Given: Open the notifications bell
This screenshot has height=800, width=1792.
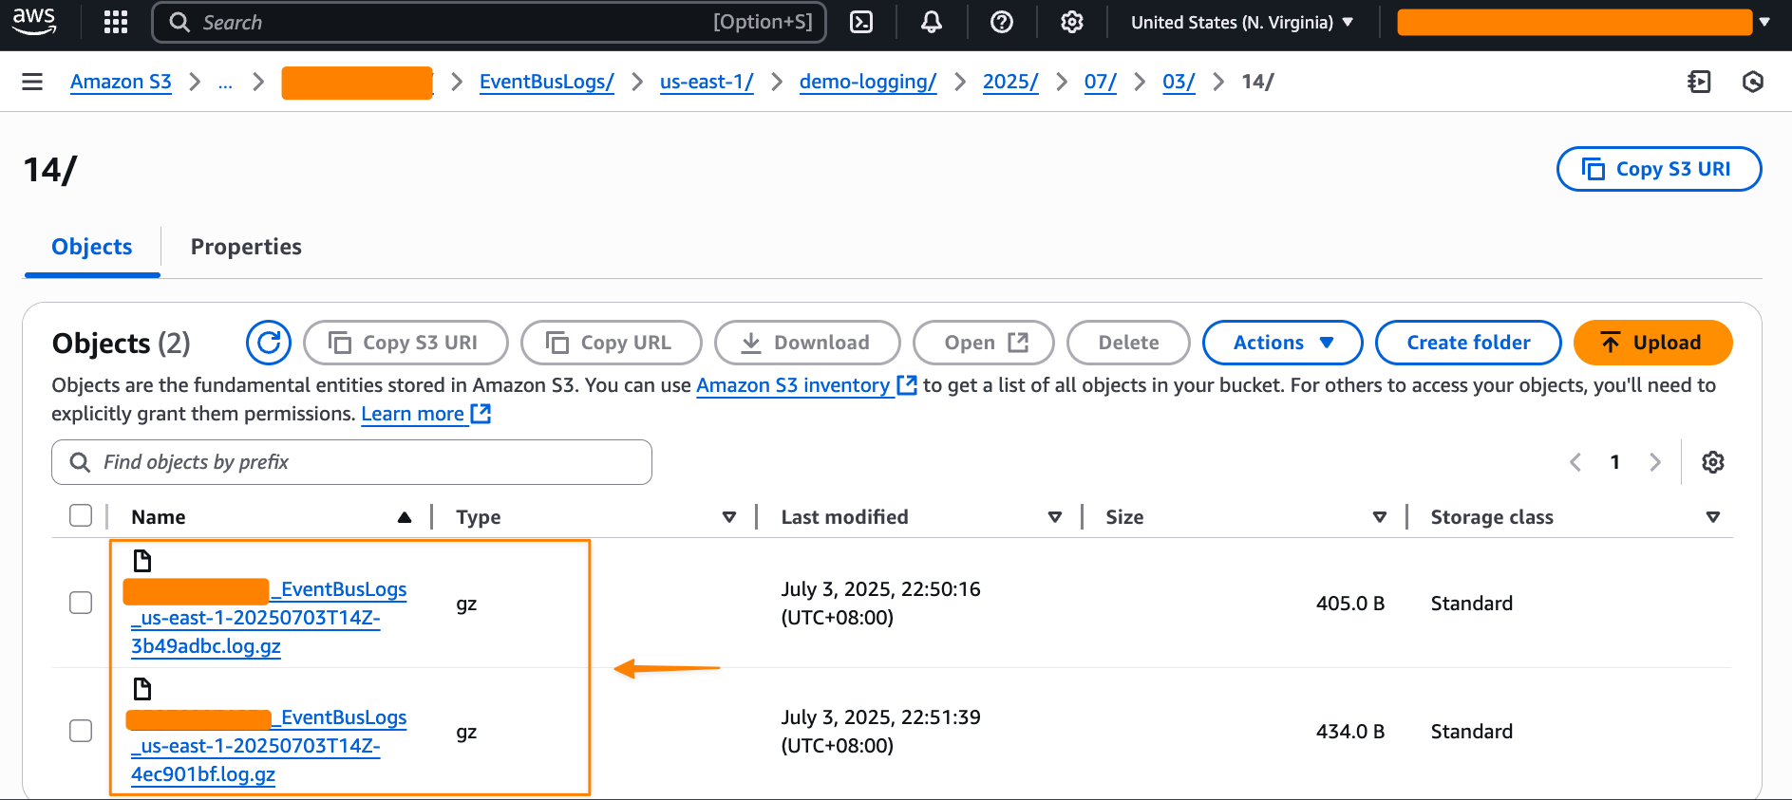Looking at the screenshot, I should click(932, 22).
